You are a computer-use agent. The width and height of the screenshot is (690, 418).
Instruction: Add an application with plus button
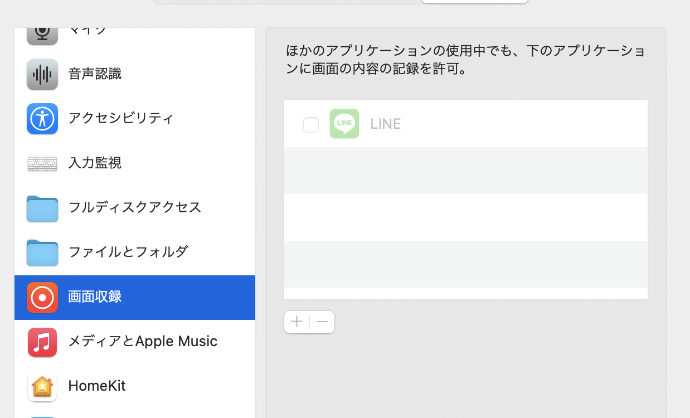[x=297, y=322]
